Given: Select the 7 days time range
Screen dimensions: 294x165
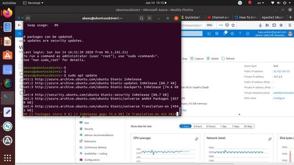Looking at the screenshot, I should point(236,126).
